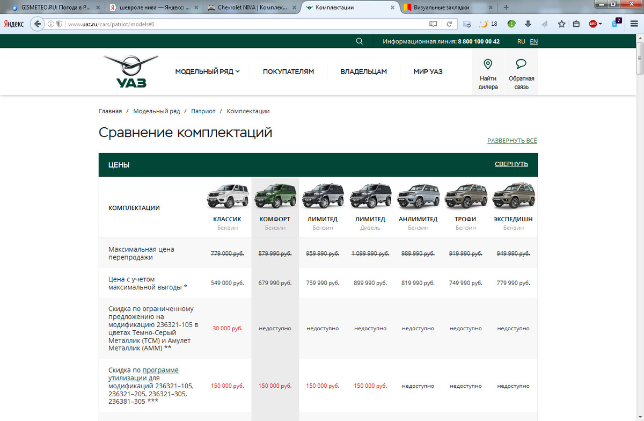644x421 pixels.
Task: Click the 779 990 руб. Экспедишн price
Action: pos(513,283)
